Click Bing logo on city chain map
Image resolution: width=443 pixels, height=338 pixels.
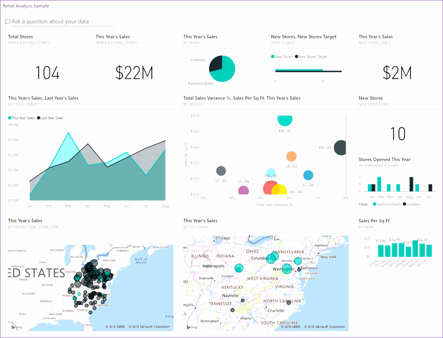click(192, 327)
